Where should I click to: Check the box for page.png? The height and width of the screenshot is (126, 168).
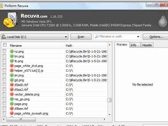[4, 103]
